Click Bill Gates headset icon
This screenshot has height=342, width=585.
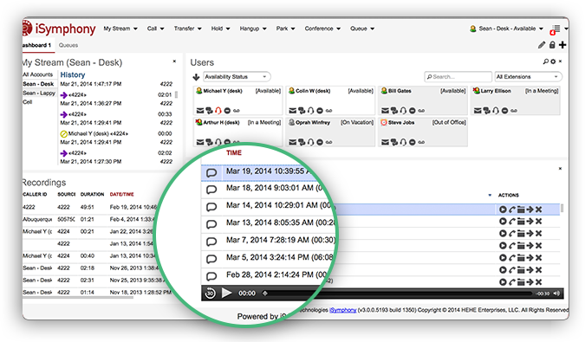403,110
